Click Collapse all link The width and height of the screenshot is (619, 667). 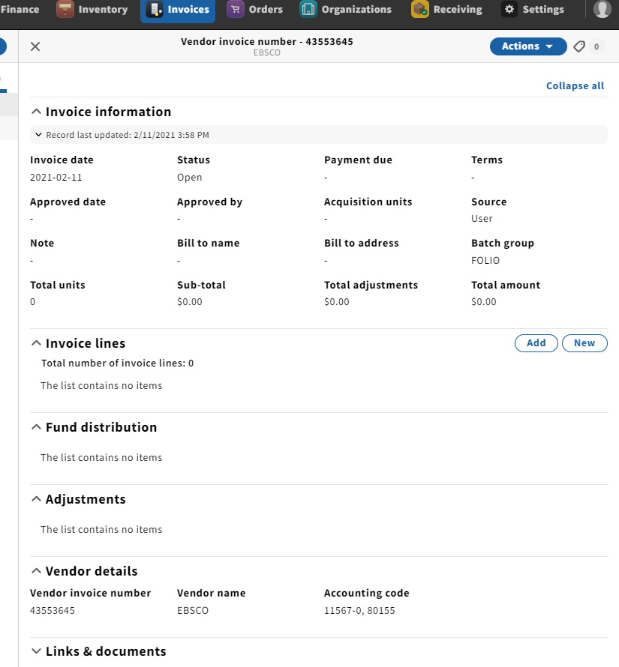pyautogui.click(x=575, y=86)
